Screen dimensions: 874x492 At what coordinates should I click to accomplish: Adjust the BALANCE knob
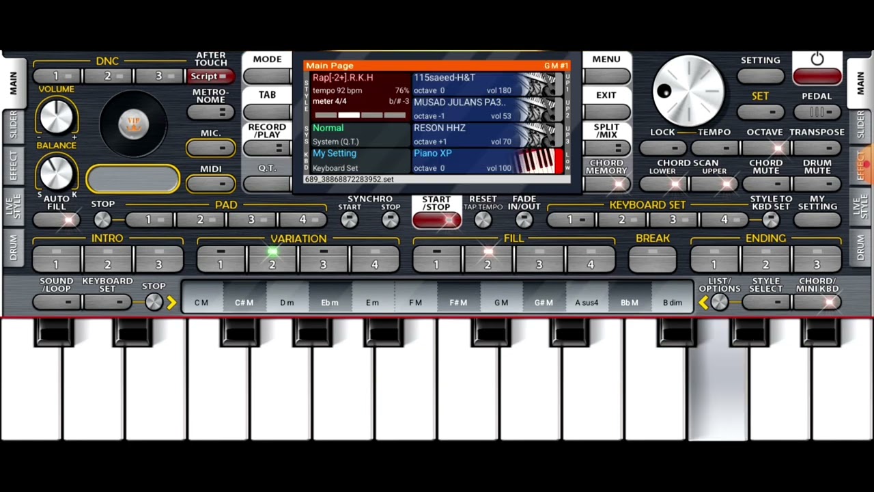pos(57,172)
